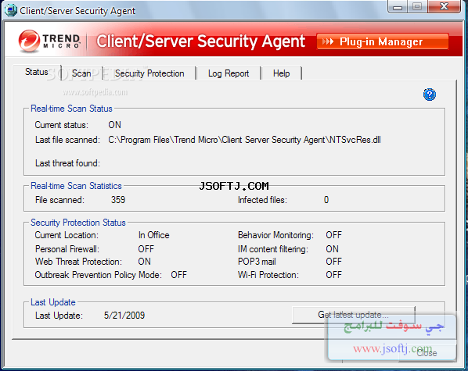Minimize the Security Agent window

click(398, 6)
